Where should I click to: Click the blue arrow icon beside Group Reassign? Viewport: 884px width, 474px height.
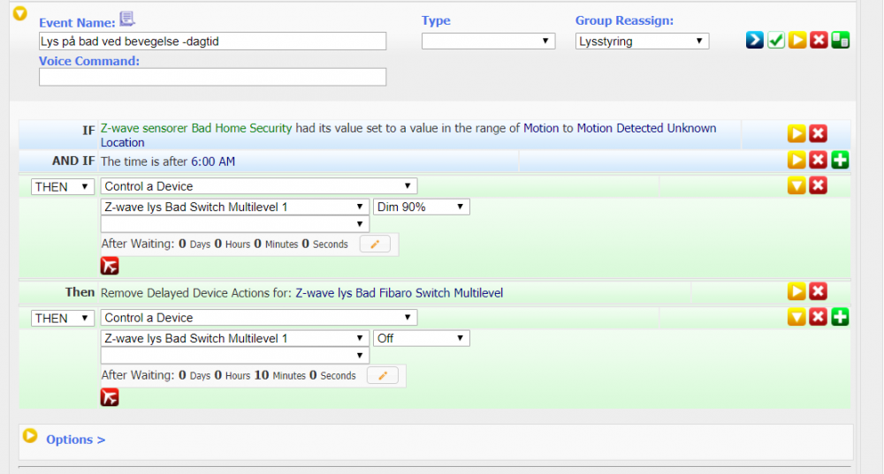[754, 41]
